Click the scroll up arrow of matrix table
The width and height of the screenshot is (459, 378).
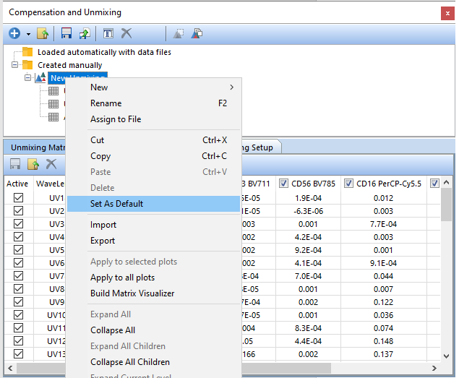click(446, 182)
